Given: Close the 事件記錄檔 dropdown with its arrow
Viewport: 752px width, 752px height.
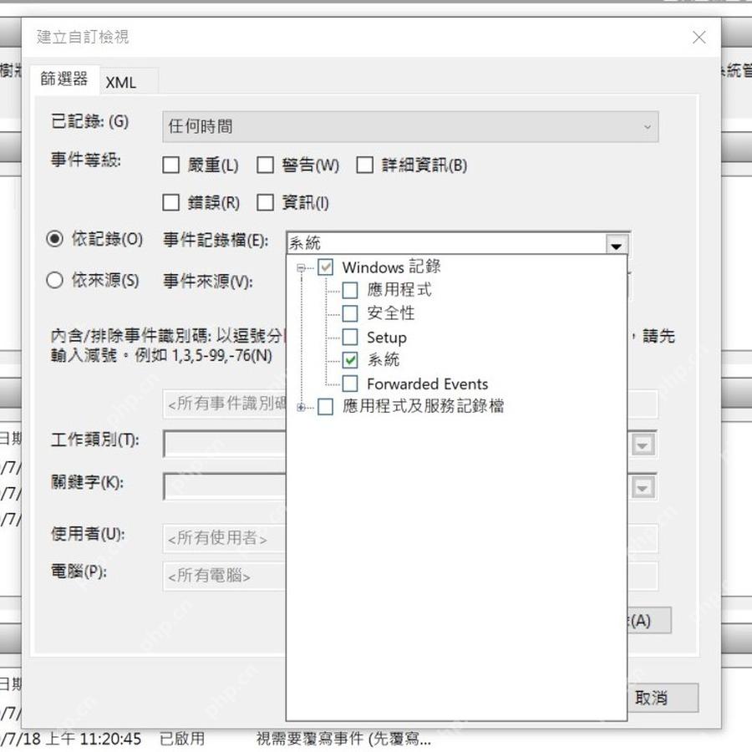Looking at the screenshot, I should coord(617,246).
